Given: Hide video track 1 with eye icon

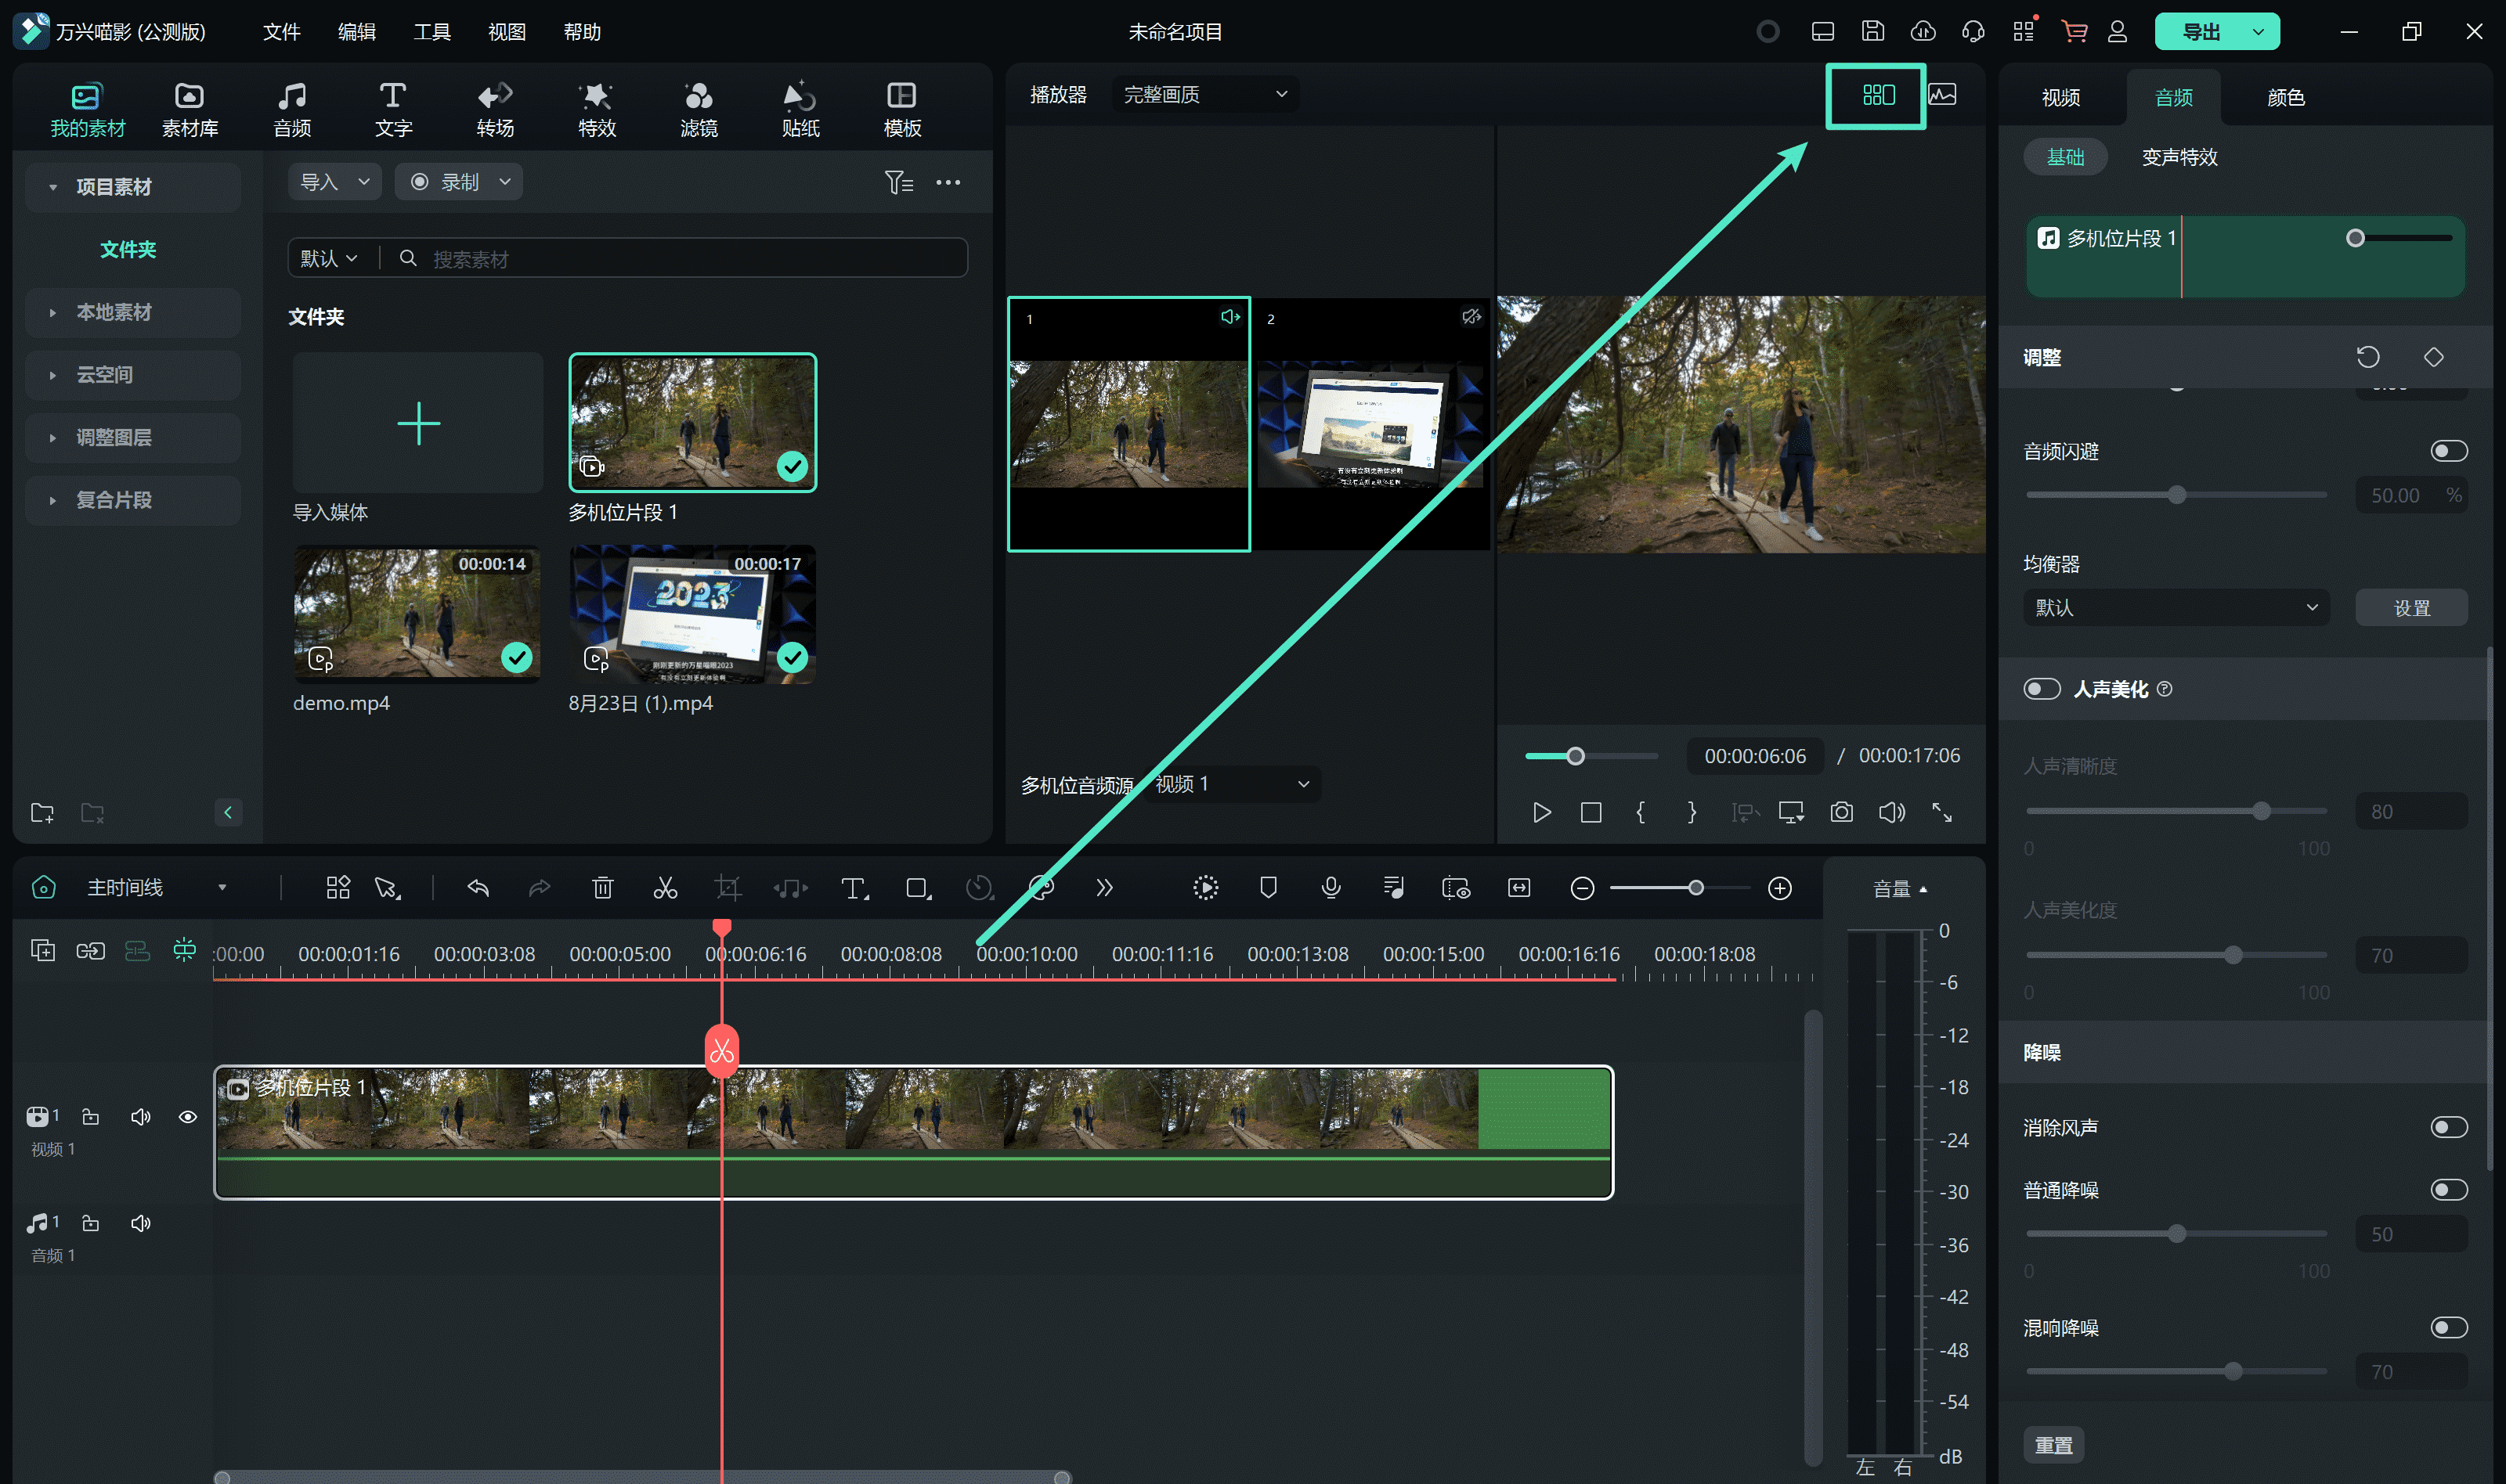Looking at the screenshot, I should [187, 1117].
